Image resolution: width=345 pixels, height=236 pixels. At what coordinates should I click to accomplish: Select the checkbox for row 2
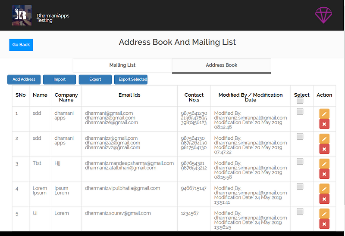point(300,136)
